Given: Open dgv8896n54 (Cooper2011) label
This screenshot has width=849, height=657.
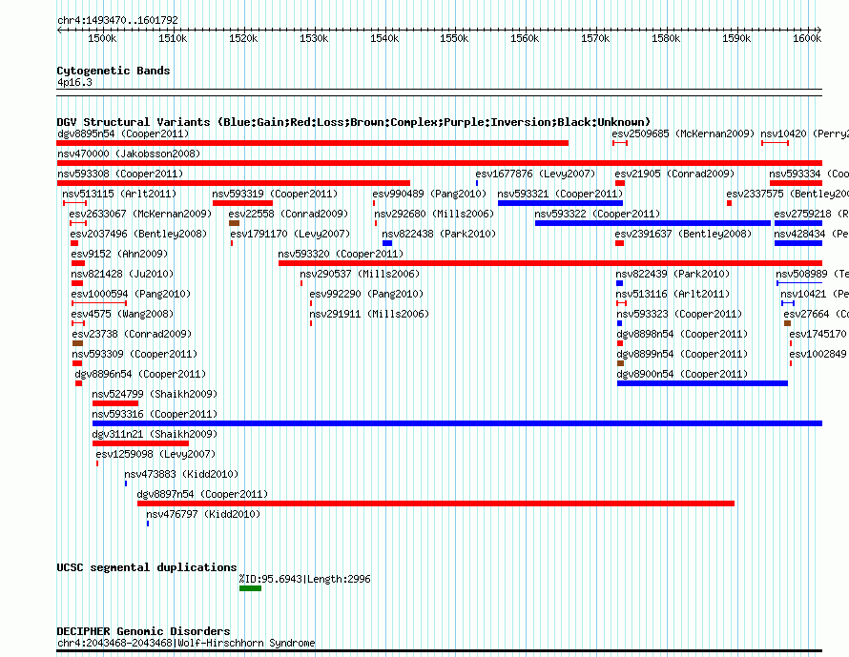Looking at the screenshot, I should tap(140, 374).
